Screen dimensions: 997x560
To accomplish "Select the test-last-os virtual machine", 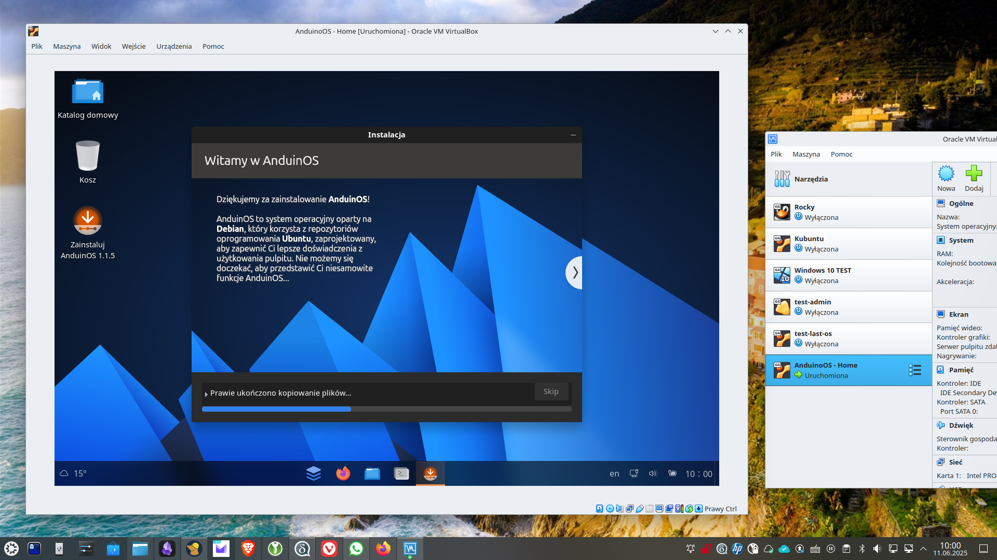I will tap(848, 339).
